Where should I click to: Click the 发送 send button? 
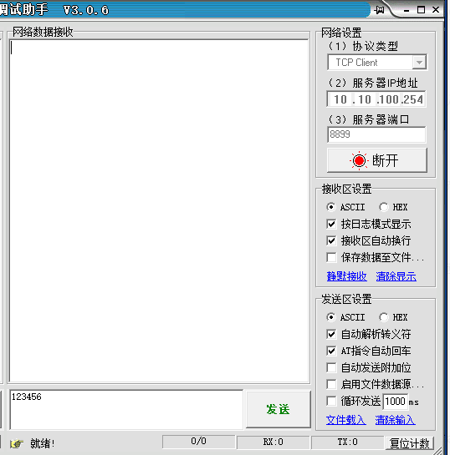point(279,409)
